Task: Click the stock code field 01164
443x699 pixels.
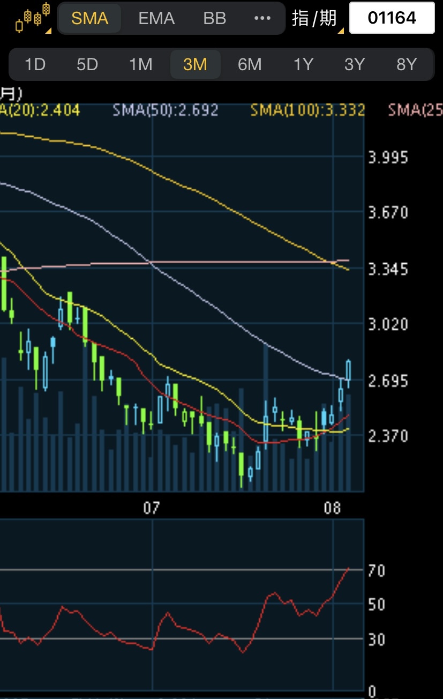Action: 392,18
